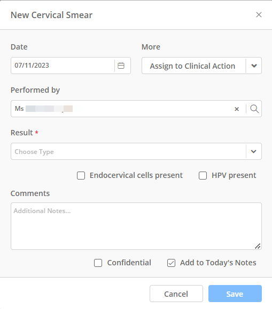Click the Date field showing 07/11/2023

coord(63,66)
